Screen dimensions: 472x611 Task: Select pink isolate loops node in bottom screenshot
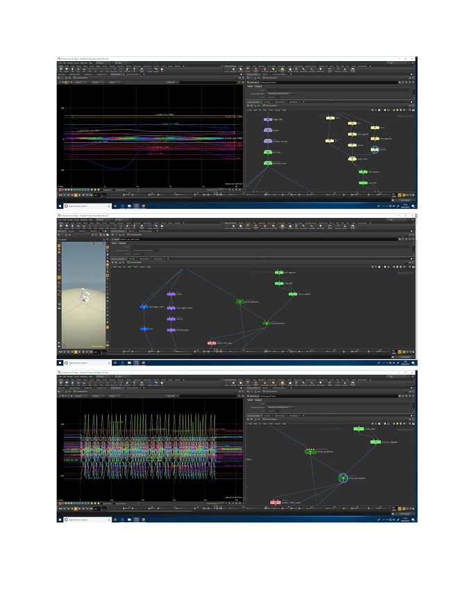point(276,503)
